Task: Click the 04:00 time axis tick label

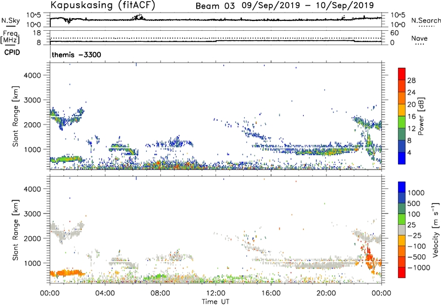Action: coord(105,293)
